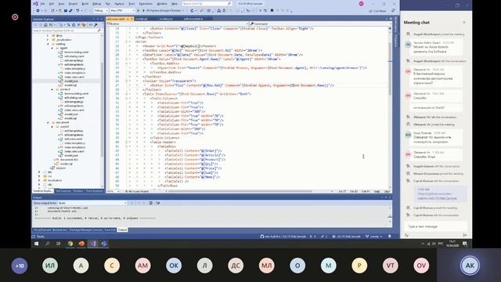Open Properties wrench icon in Solution Explorer

click(x=96, y=24)
